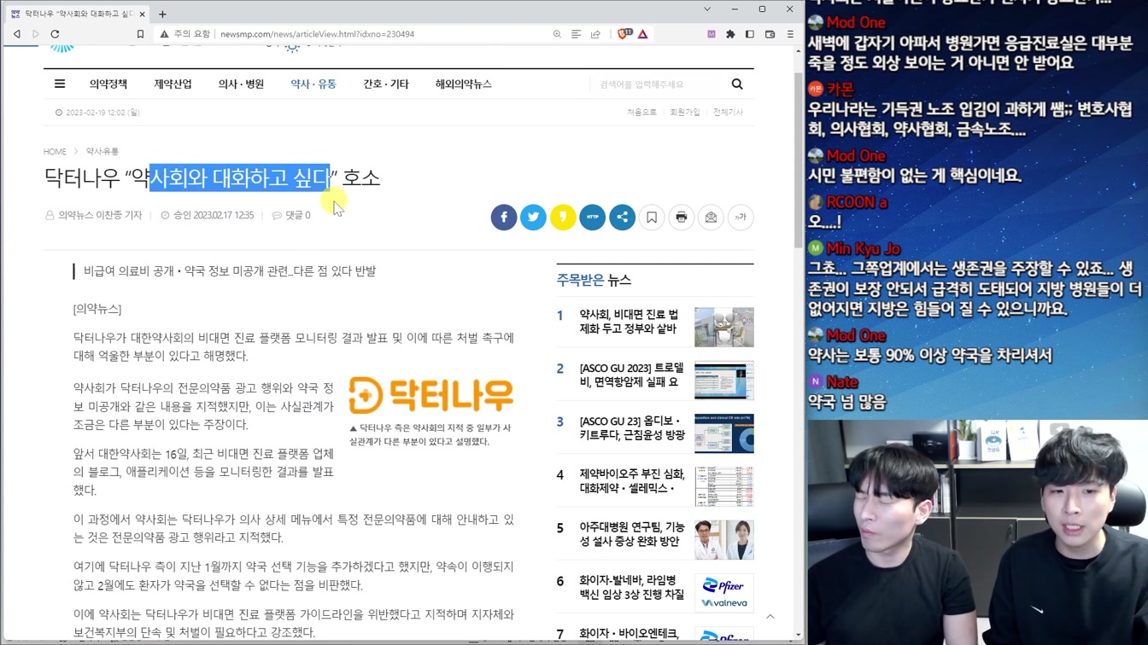Open the 처음으로 link
Viewport: 1148px width, 645px height.
coord(641,113)
